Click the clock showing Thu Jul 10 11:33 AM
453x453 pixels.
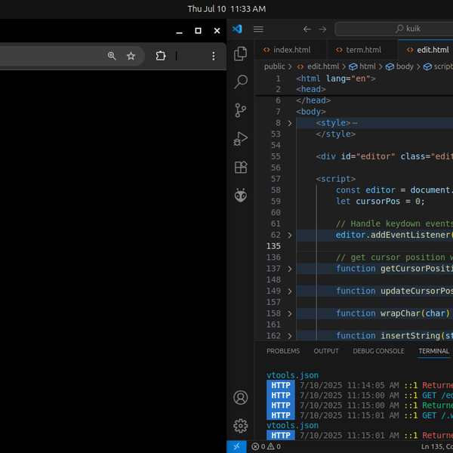[x=226, y=9]
